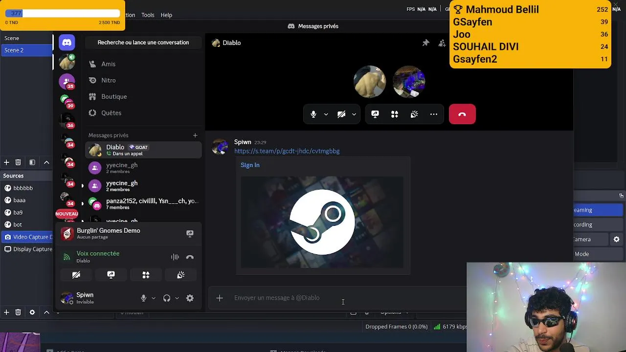
Task: Share your screen in the call controls
Action: click(x=375, y=114)
